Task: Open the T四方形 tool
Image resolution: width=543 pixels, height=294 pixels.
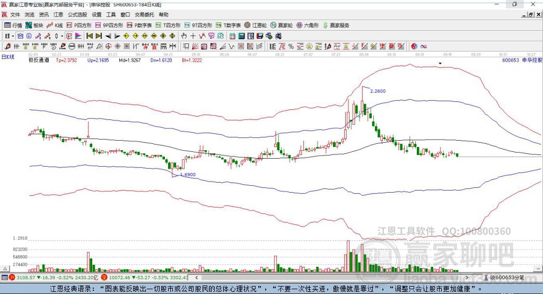Action: [168, 25]
